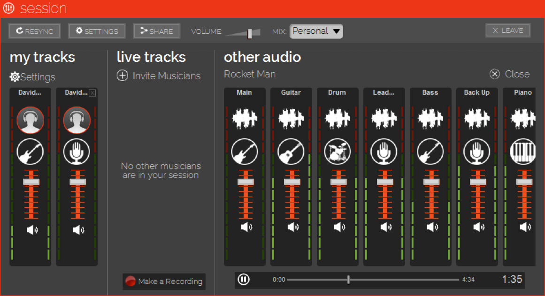The image size is (545, 296).
Task: Click Invite Musicians in live tracks
Action: click(158, 76)
